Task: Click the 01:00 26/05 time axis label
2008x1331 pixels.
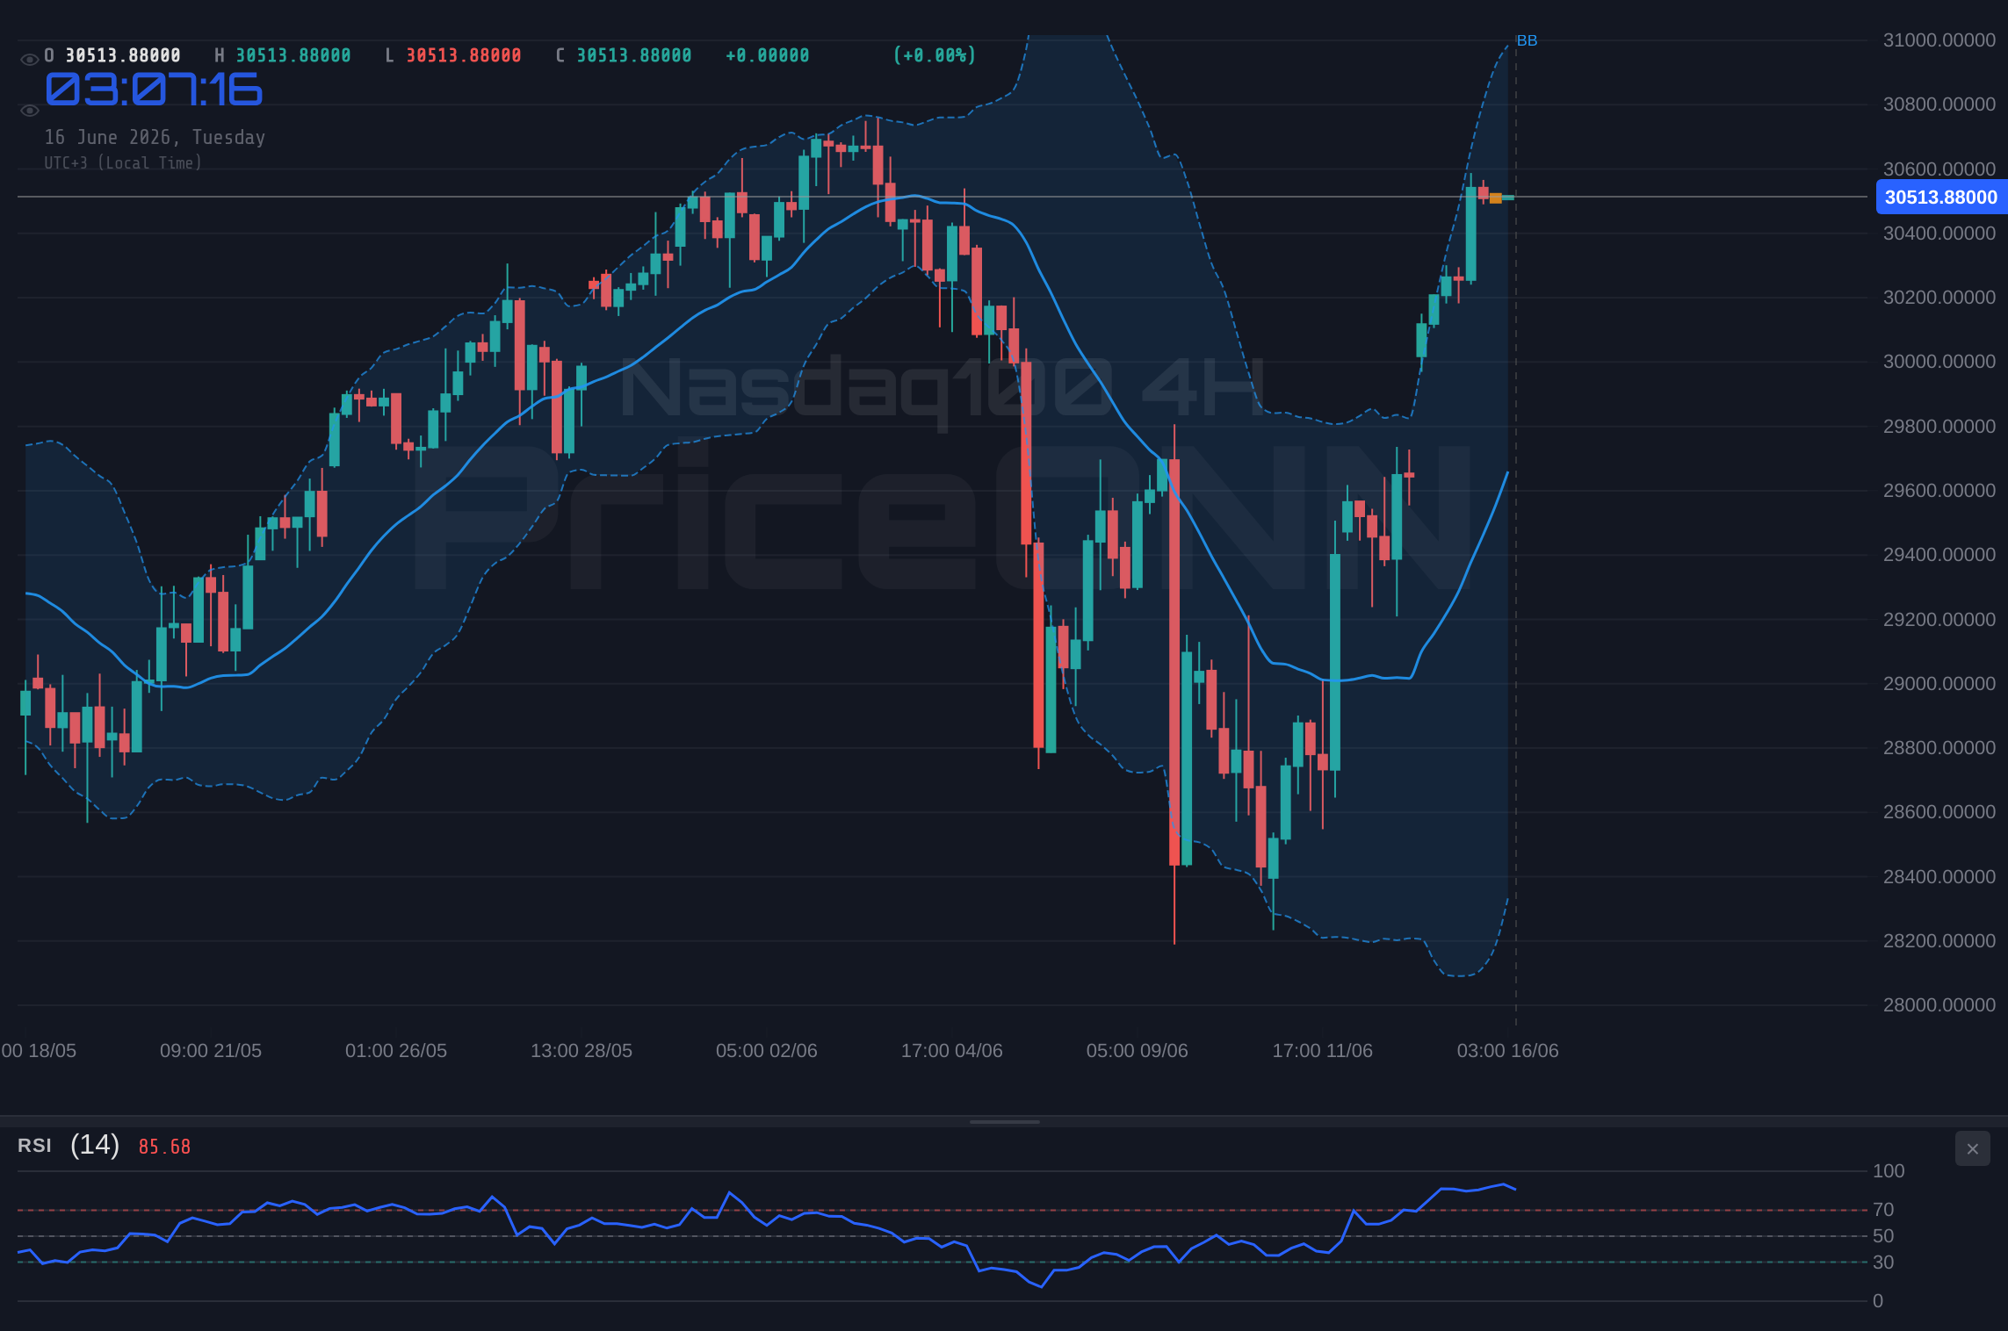Action: [x=396, y=1050]
